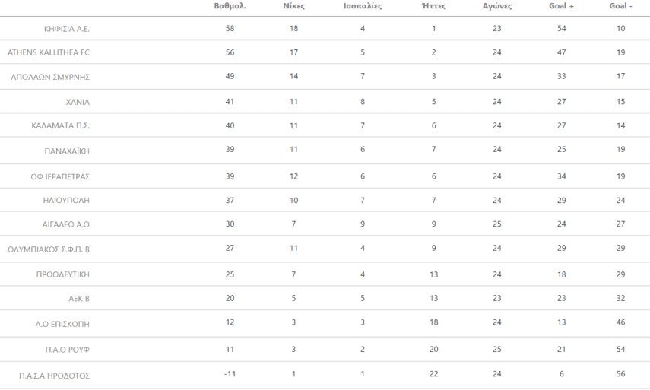Click ΚΗΦΙΣΙΑ Α.Ε. points value 58
Screen dimensions: 650x390
click(230, 28)
